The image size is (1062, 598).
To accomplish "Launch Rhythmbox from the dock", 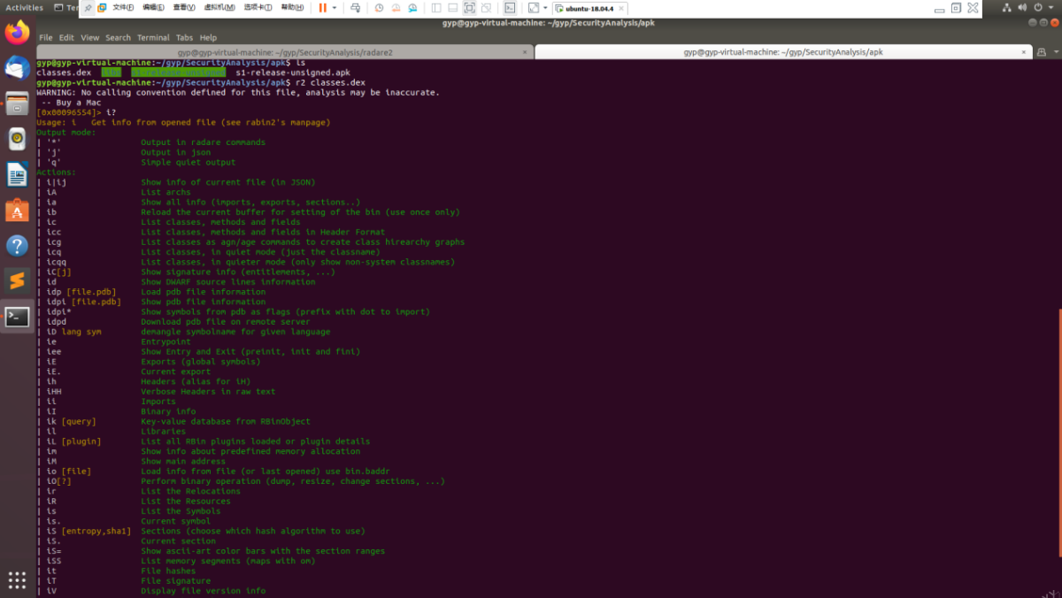I will [x=17, y=138].
